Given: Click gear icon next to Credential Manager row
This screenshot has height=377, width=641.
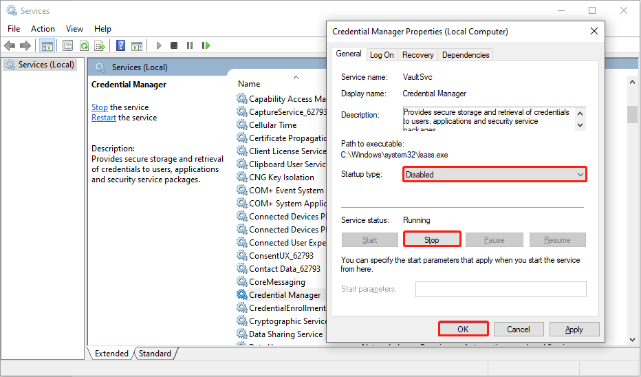Looking at the screenshot, I should tap(242, 295).
